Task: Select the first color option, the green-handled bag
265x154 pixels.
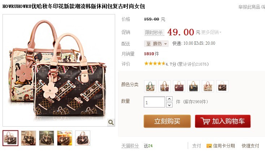Action: click(x=150, y=86)
